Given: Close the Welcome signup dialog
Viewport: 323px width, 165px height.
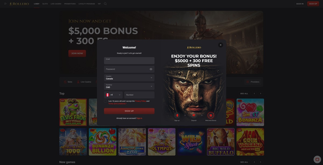Looking at the screenshot, I should click(221, 45).
